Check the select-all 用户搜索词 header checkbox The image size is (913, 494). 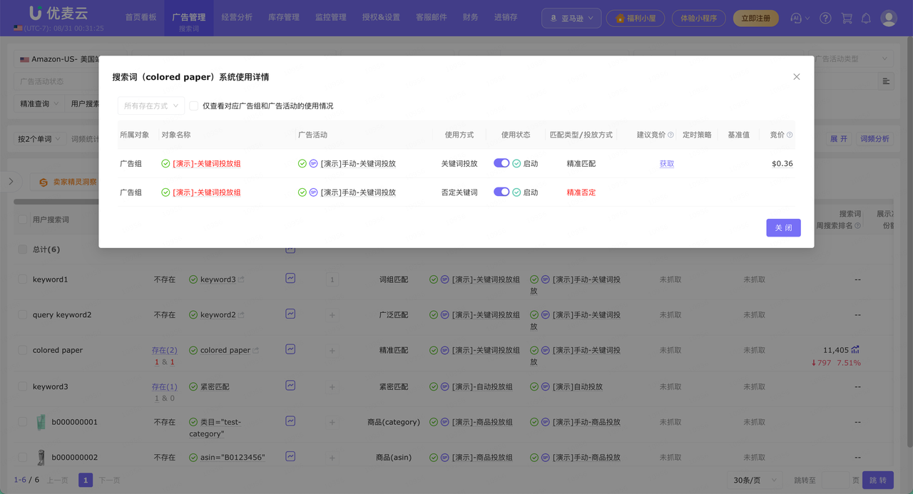(23, 220)
